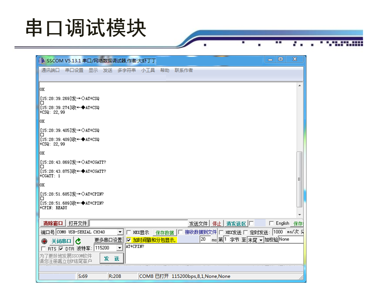
Task: Click 清发送区 button
Action: pos(236,223)
